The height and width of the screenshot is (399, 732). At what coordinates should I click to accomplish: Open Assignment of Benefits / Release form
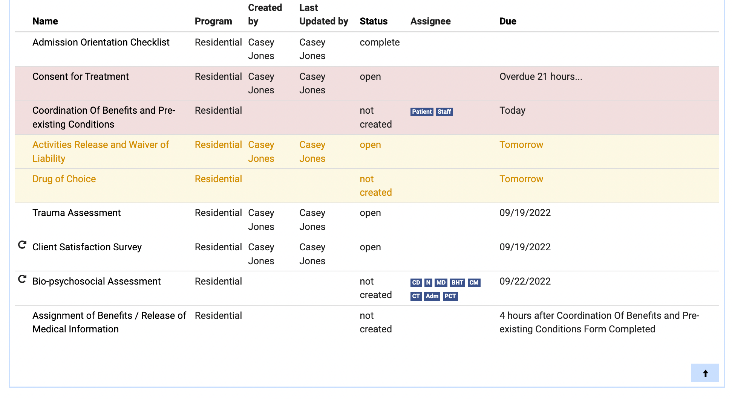109,322
